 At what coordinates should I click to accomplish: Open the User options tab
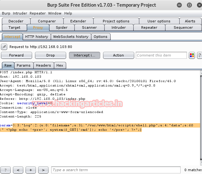coord(159,21)
